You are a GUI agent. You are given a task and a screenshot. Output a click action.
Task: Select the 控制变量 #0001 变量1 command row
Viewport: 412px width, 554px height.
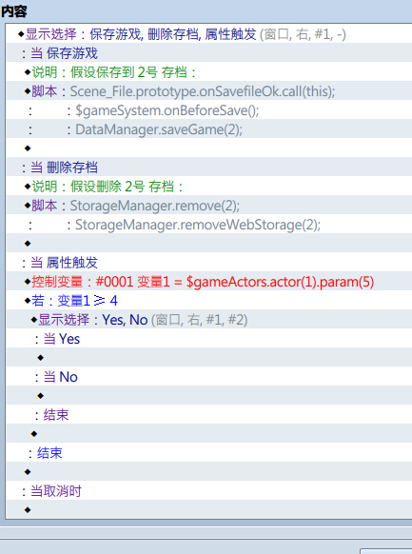tap(209, 282)
